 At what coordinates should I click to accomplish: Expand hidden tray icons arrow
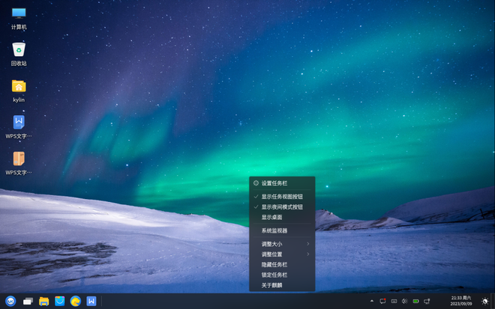pyautogui.click(x=372, y=301)
